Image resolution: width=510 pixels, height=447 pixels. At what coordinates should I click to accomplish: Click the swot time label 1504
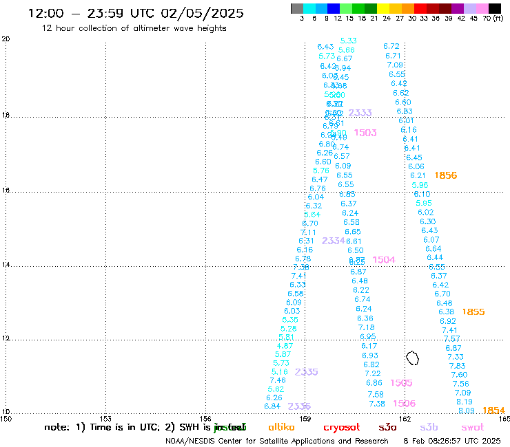(384, 260)
